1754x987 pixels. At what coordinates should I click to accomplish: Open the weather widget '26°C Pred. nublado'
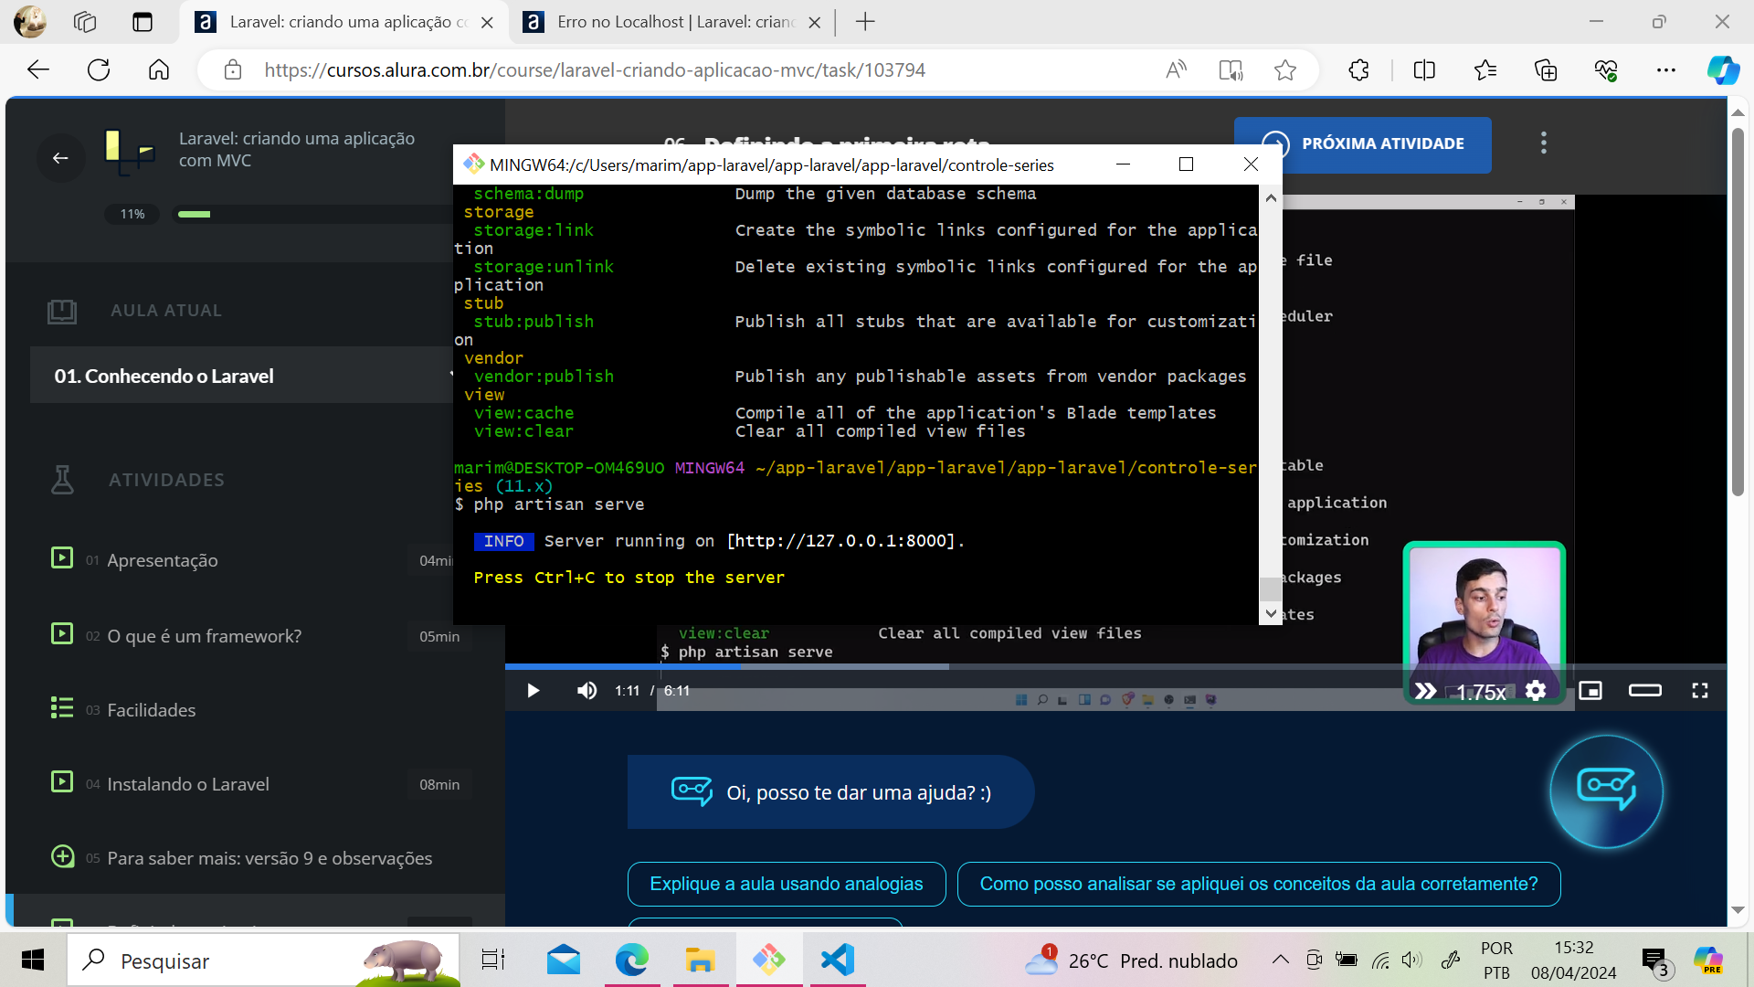[1131, 960]
